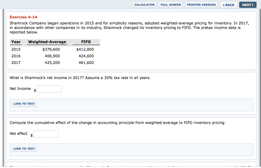
Task: Click the Year column header
Action: [x=16, y=42]
